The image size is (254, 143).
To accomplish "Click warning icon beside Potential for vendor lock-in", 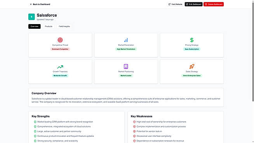I will click(x=134, y=131).
